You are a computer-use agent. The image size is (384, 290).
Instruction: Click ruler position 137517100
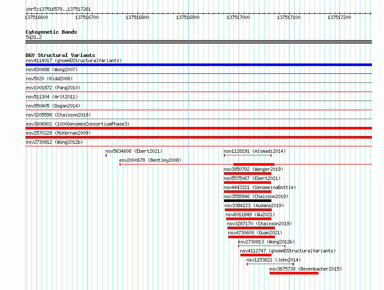(289, 17)
